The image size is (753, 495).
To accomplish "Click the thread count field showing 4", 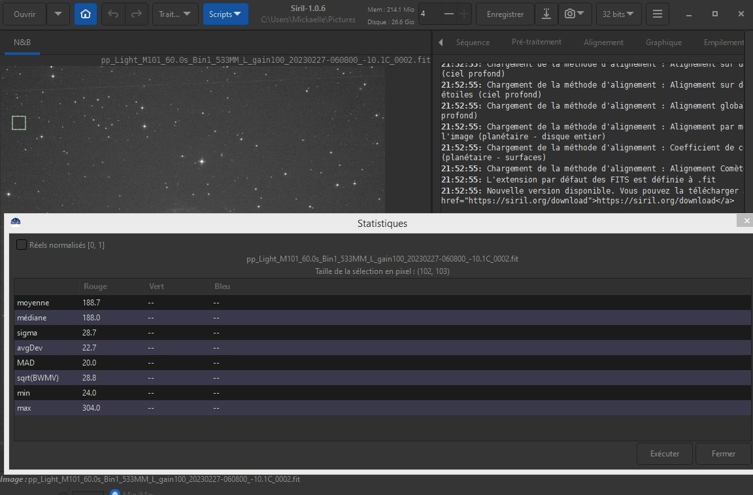I will [429, 14].
